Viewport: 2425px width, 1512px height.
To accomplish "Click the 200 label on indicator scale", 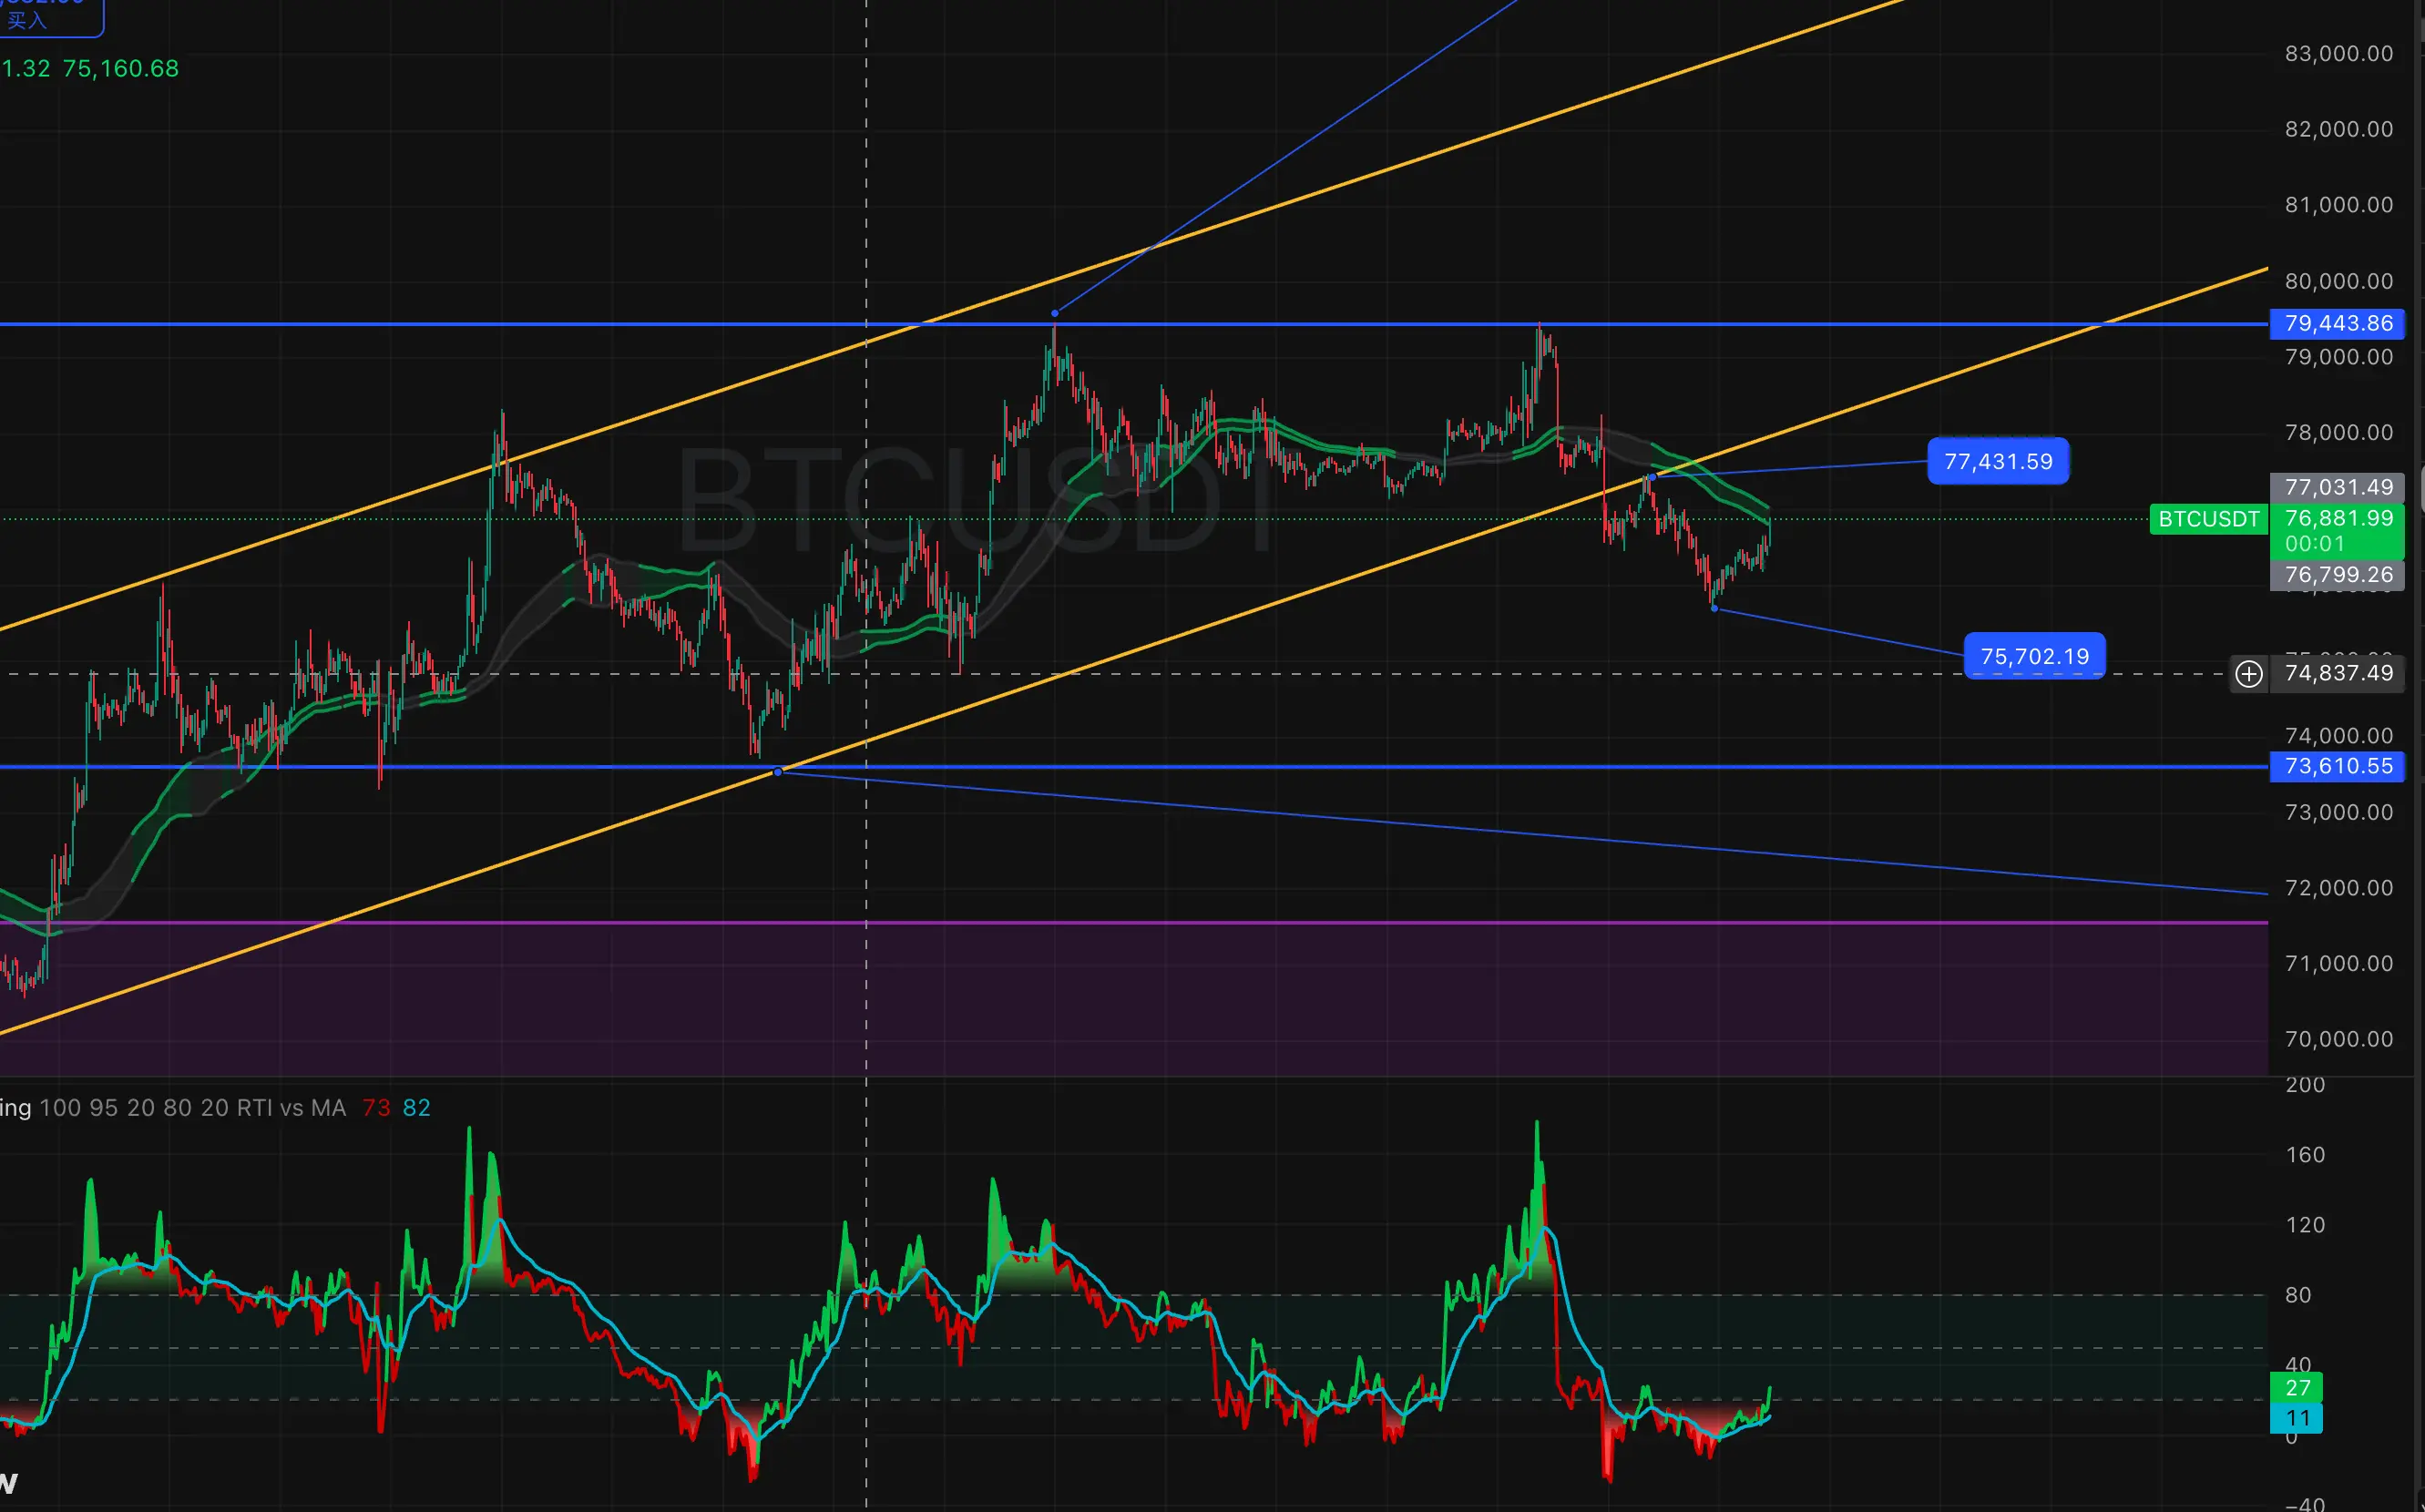I will point(2304,1085).
